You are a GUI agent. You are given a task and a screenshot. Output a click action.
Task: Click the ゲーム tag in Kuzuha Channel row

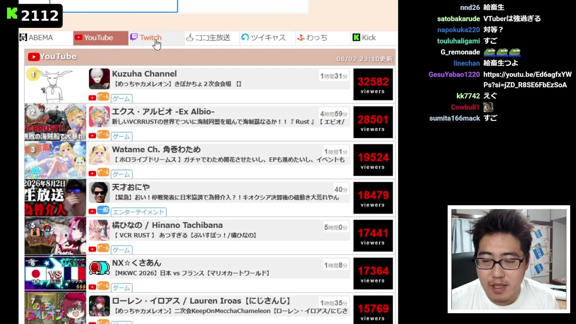pos(121,98)
